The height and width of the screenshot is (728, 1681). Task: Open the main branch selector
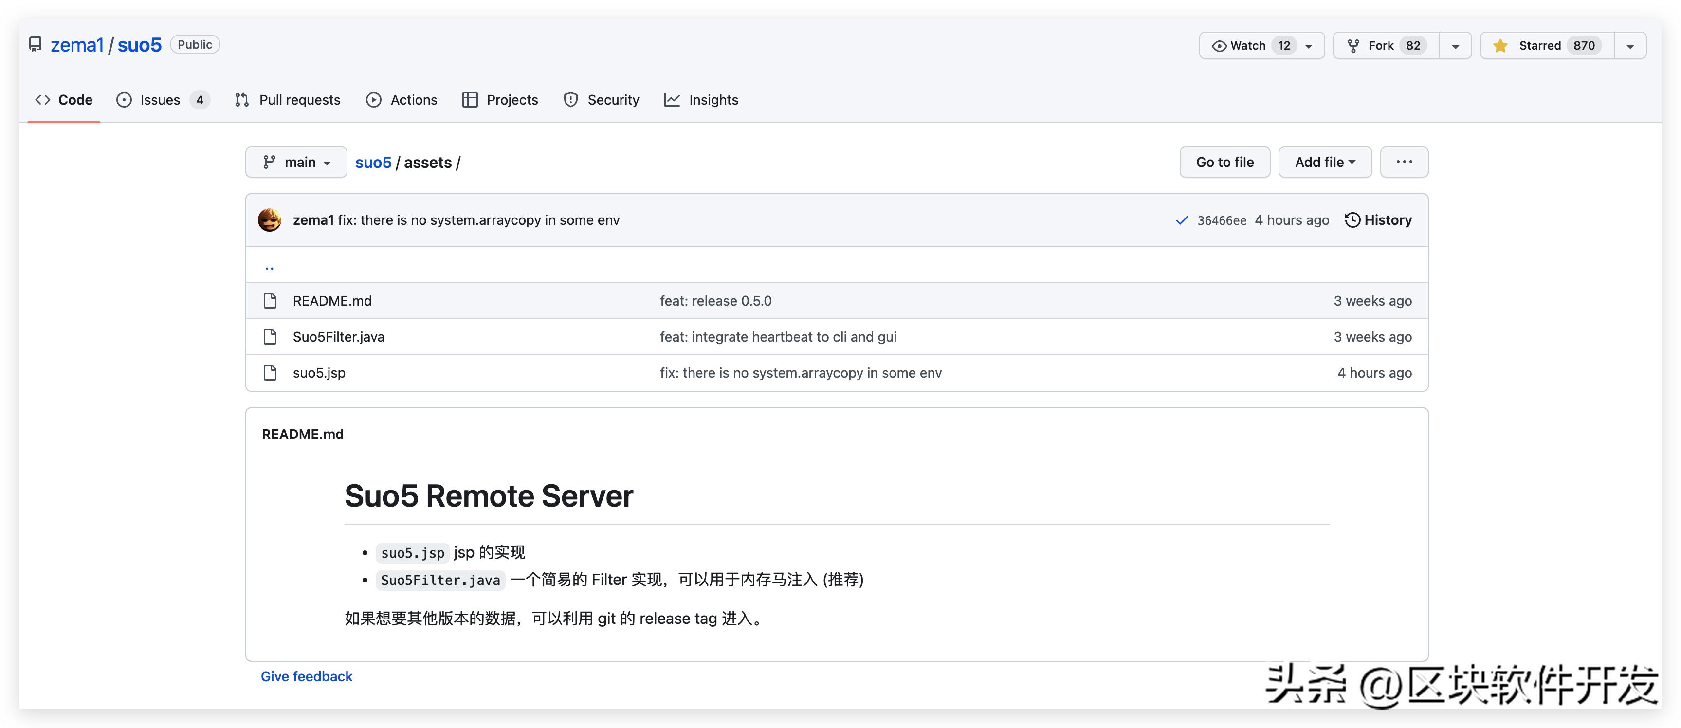coord(296,162)
